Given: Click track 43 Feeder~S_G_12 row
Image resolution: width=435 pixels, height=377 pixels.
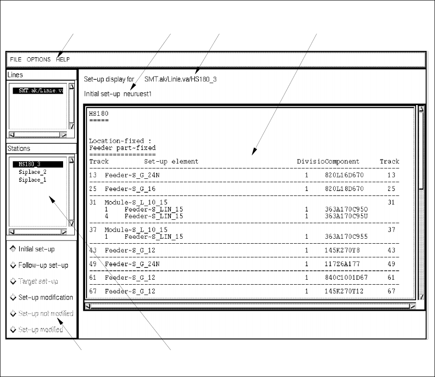Looking at the screenshot, I should (x=244, y=250).
